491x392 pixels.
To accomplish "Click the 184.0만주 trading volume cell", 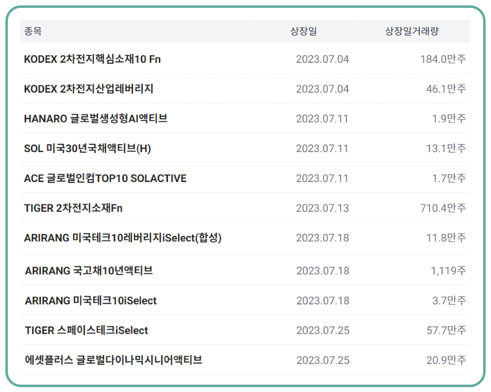I will pyautogui.click(x=443, y=59).
